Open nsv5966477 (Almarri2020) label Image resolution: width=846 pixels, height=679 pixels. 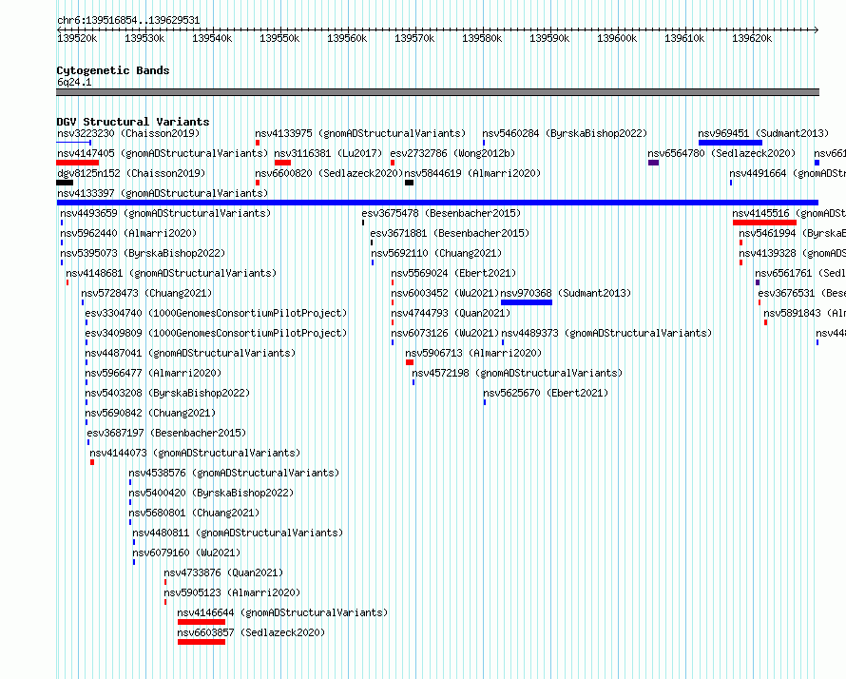(153, 373)
